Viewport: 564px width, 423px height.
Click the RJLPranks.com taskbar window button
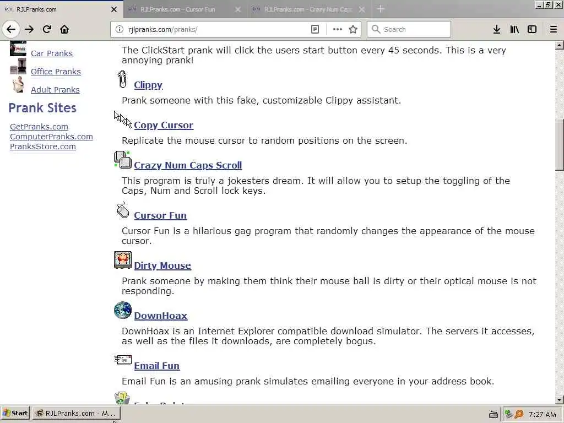pyautogui.click(x=77, y=413)
